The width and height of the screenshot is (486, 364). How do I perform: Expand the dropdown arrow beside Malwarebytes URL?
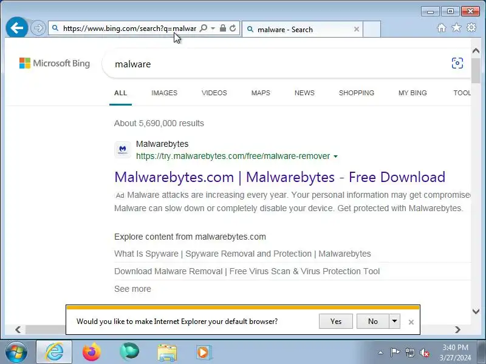point(335,157)
